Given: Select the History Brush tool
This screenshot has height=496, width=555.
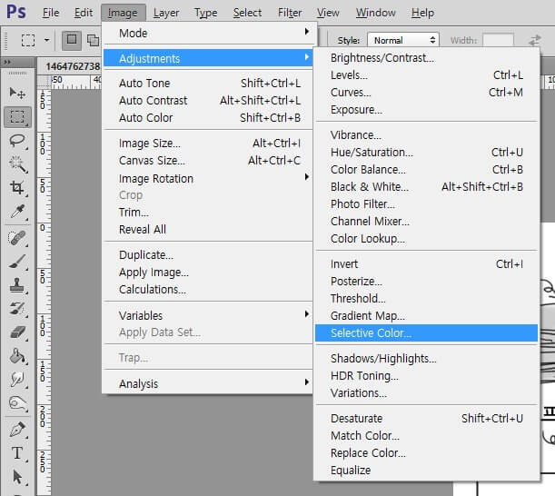Looking at the screenshot, I should [x=17, y=308].
